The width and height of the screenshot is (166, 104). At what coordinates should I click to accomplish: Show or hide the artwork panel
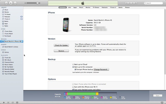[x=17, y=103]
